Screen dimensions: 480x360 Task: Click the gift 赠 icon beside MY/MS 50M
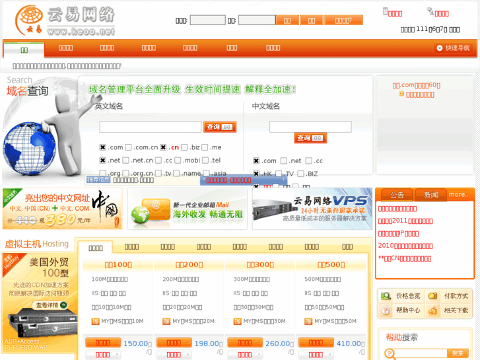click(308, 322)
